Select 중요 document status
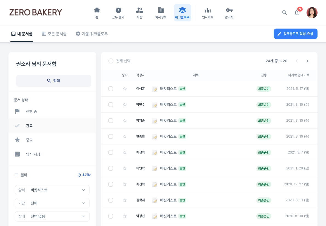 coord(52,140)
